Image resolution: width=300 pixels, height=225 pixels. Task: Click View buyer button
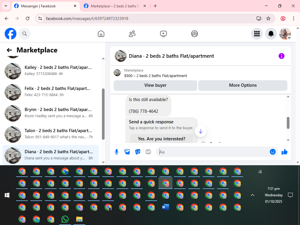click(x=155, y=85)
